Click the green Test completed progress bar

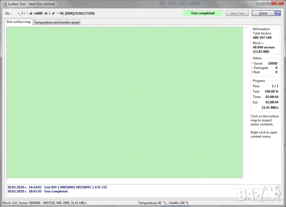click(x=203, y=13)
